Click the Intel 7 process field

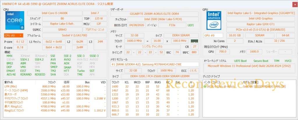[95, 13]
